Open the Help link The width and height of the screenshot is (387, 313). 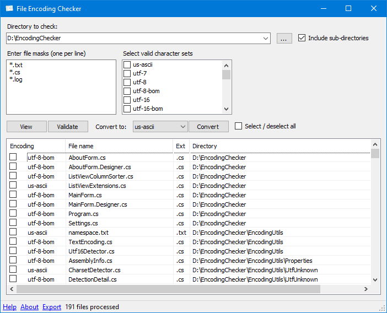[9, 307]
